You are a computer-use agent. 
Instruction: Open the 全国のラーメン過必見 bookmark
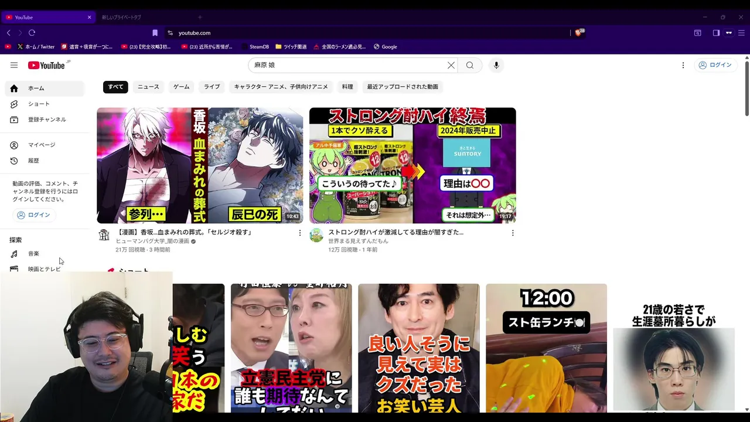click(x=339, y=46)
